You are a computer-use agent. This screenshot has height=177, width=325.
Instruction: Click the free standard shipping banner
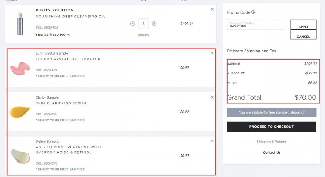click(x=271, y=112)
